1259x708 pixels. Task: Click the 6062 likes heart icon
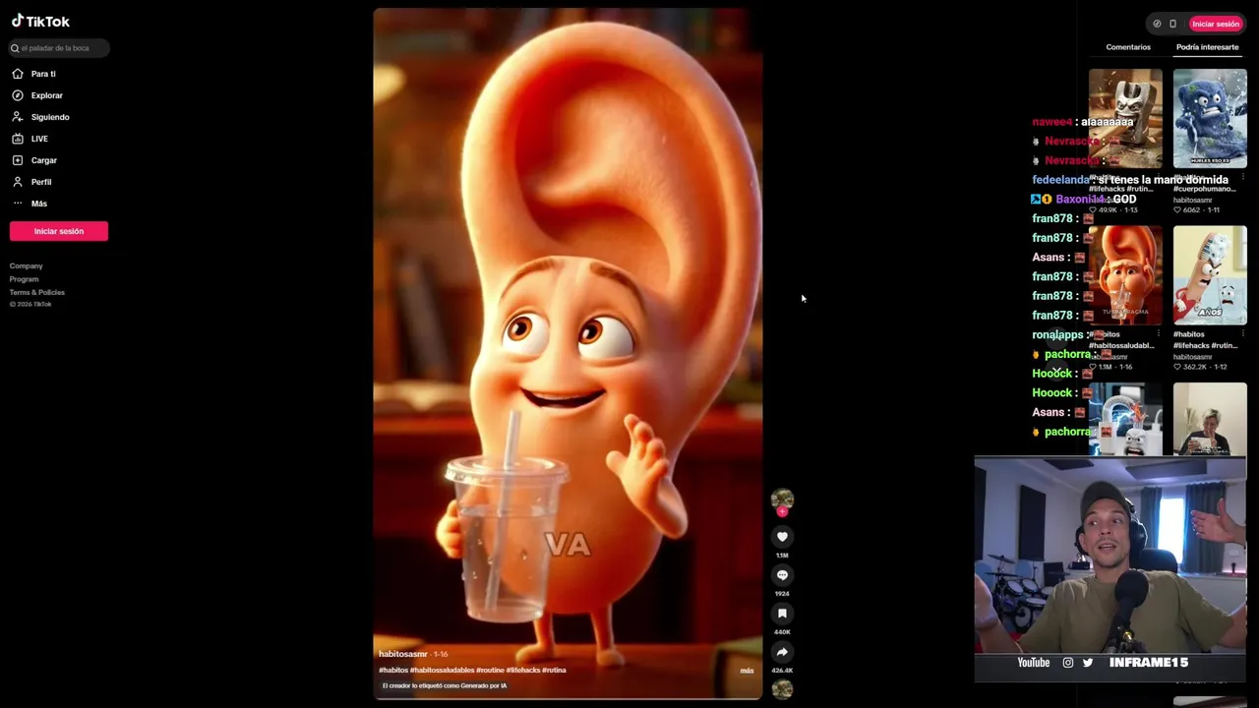[x=1177, y=209]
